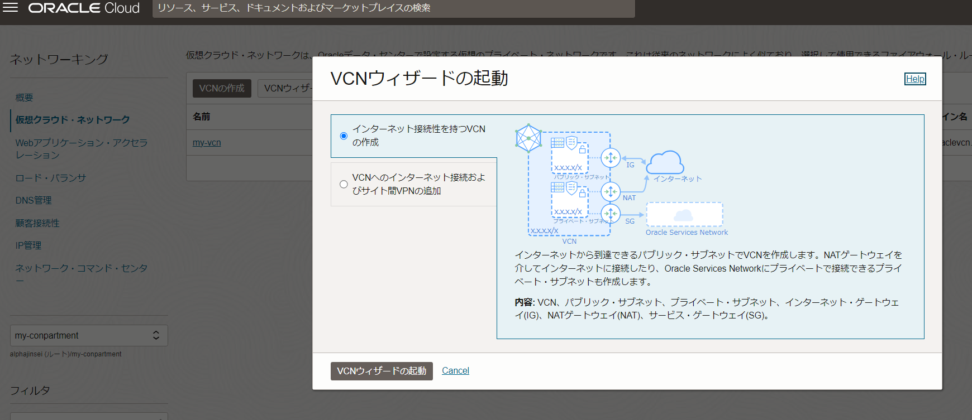
Task: Click the ネットワーキング heading
Action: coord(59,59)
